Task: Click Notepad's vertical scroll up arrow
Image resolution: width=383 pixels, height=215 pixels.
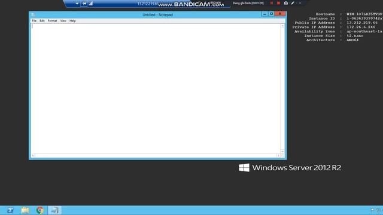Action: [x=282, y=26]
